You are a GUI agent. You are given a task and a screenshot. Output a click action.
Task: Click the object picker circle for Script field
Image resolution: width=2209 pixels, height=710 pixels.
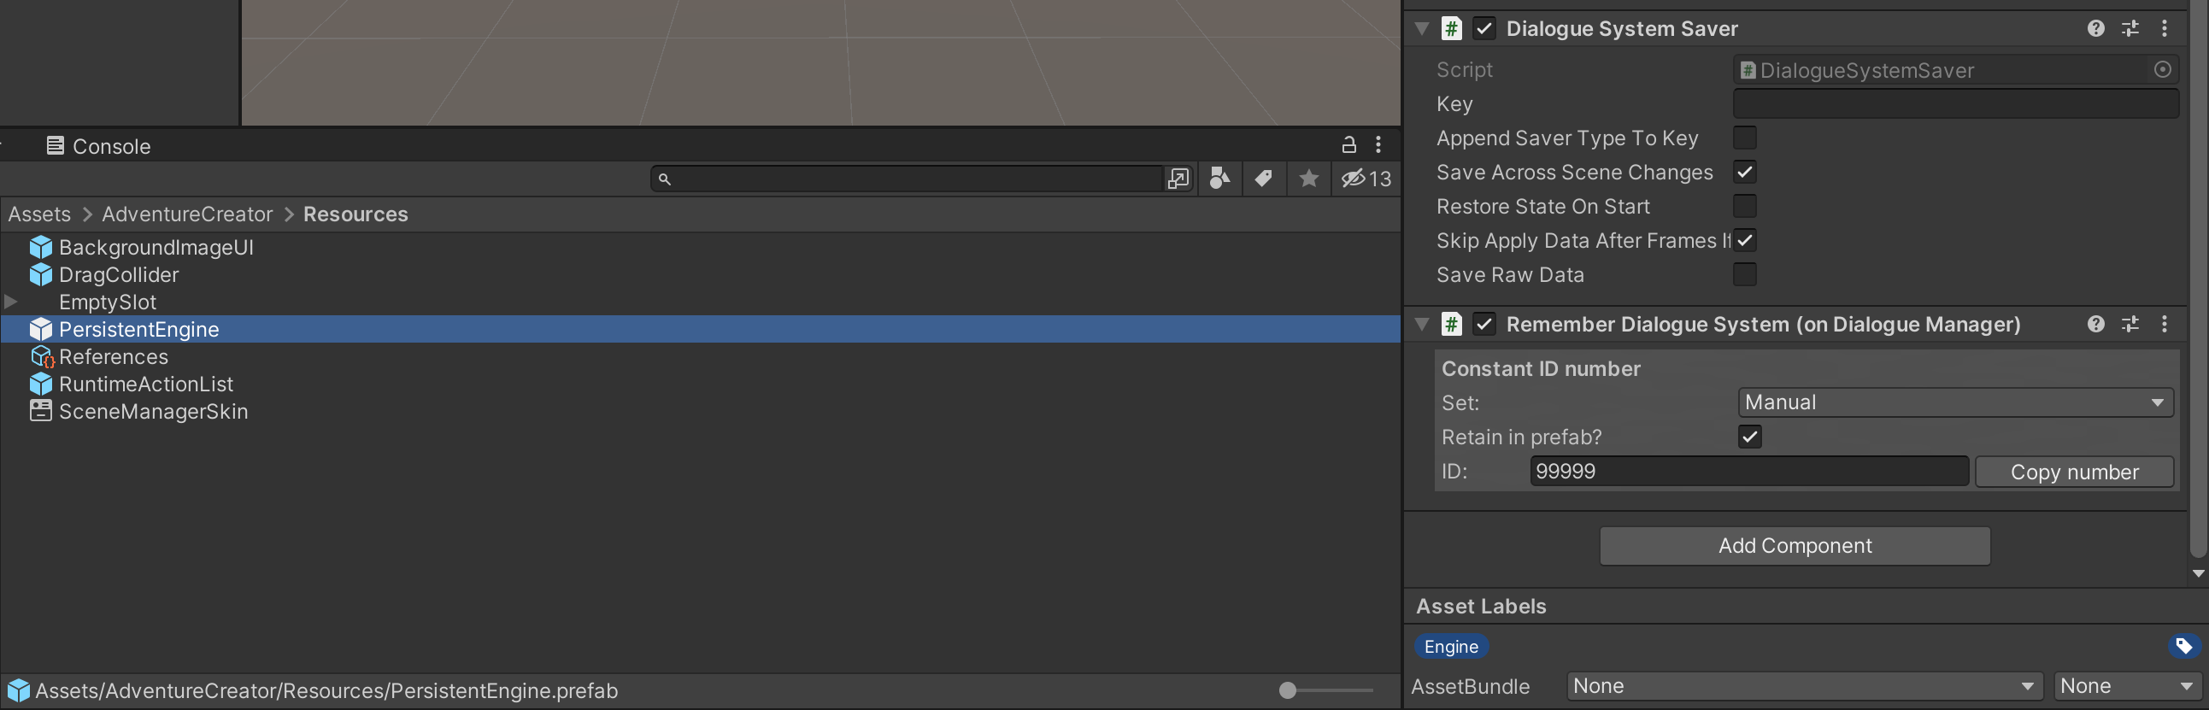pyautogui.click(x=2163, y=69)
